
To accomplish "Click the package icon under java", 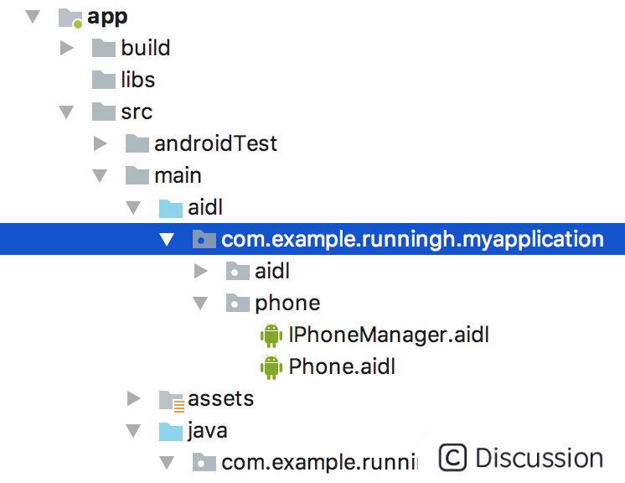I will pos(204,463).
